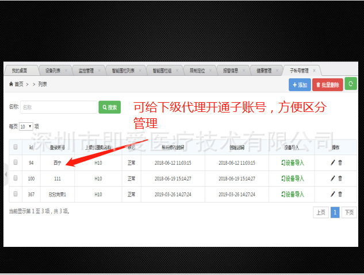
Task: Edit the row with id 100
Action: (x=333, y=179)
